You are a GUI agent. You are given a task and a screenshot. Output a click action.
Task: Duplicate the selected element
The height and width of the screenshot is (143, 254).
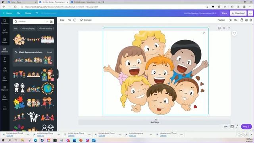246,20
